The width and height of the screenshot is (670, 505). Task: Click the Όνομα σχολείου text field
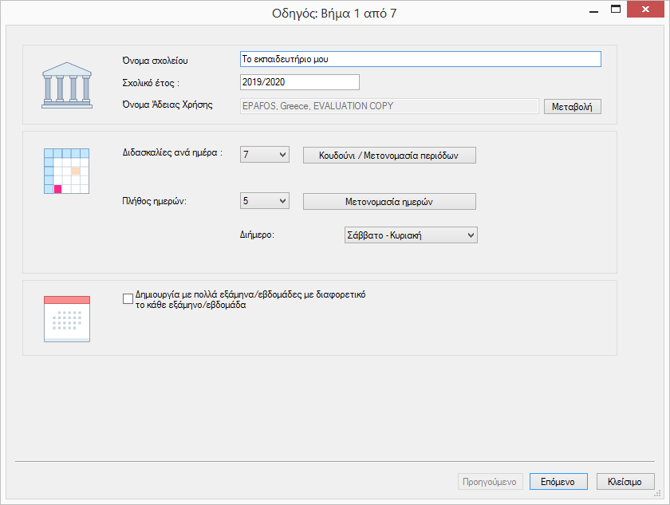pos(420,59)
